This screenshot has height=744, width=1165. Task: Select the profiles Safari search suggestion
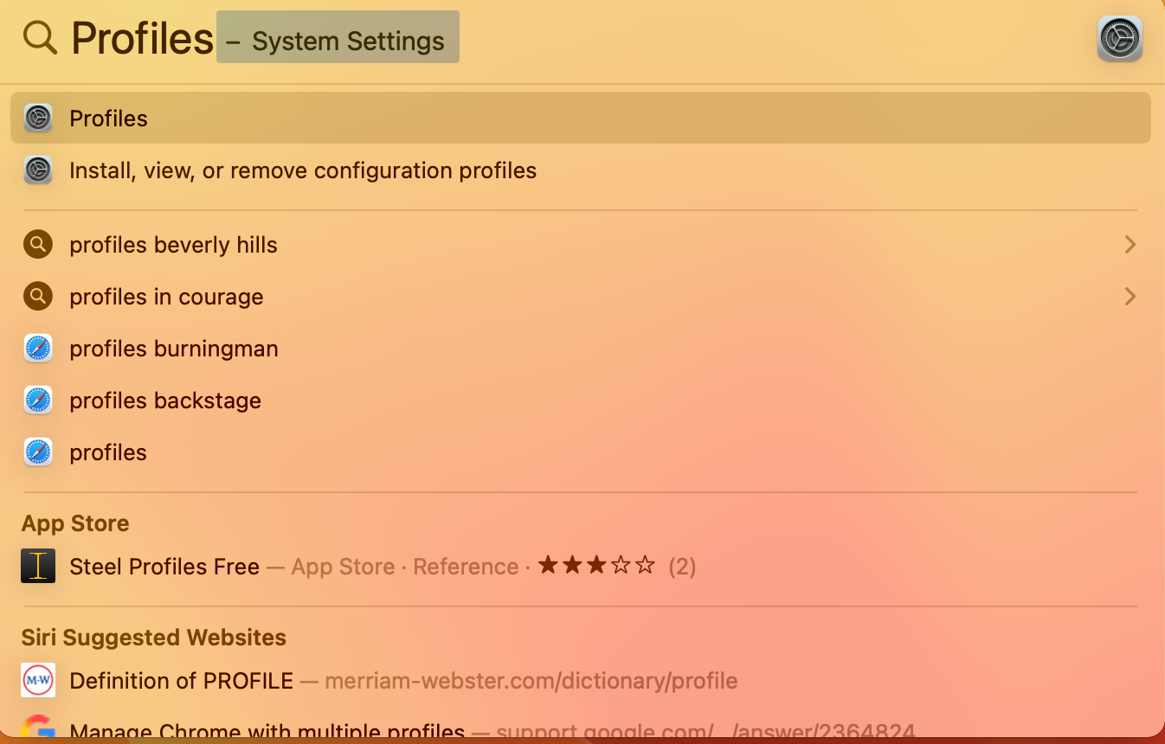[x=107, y=452]
